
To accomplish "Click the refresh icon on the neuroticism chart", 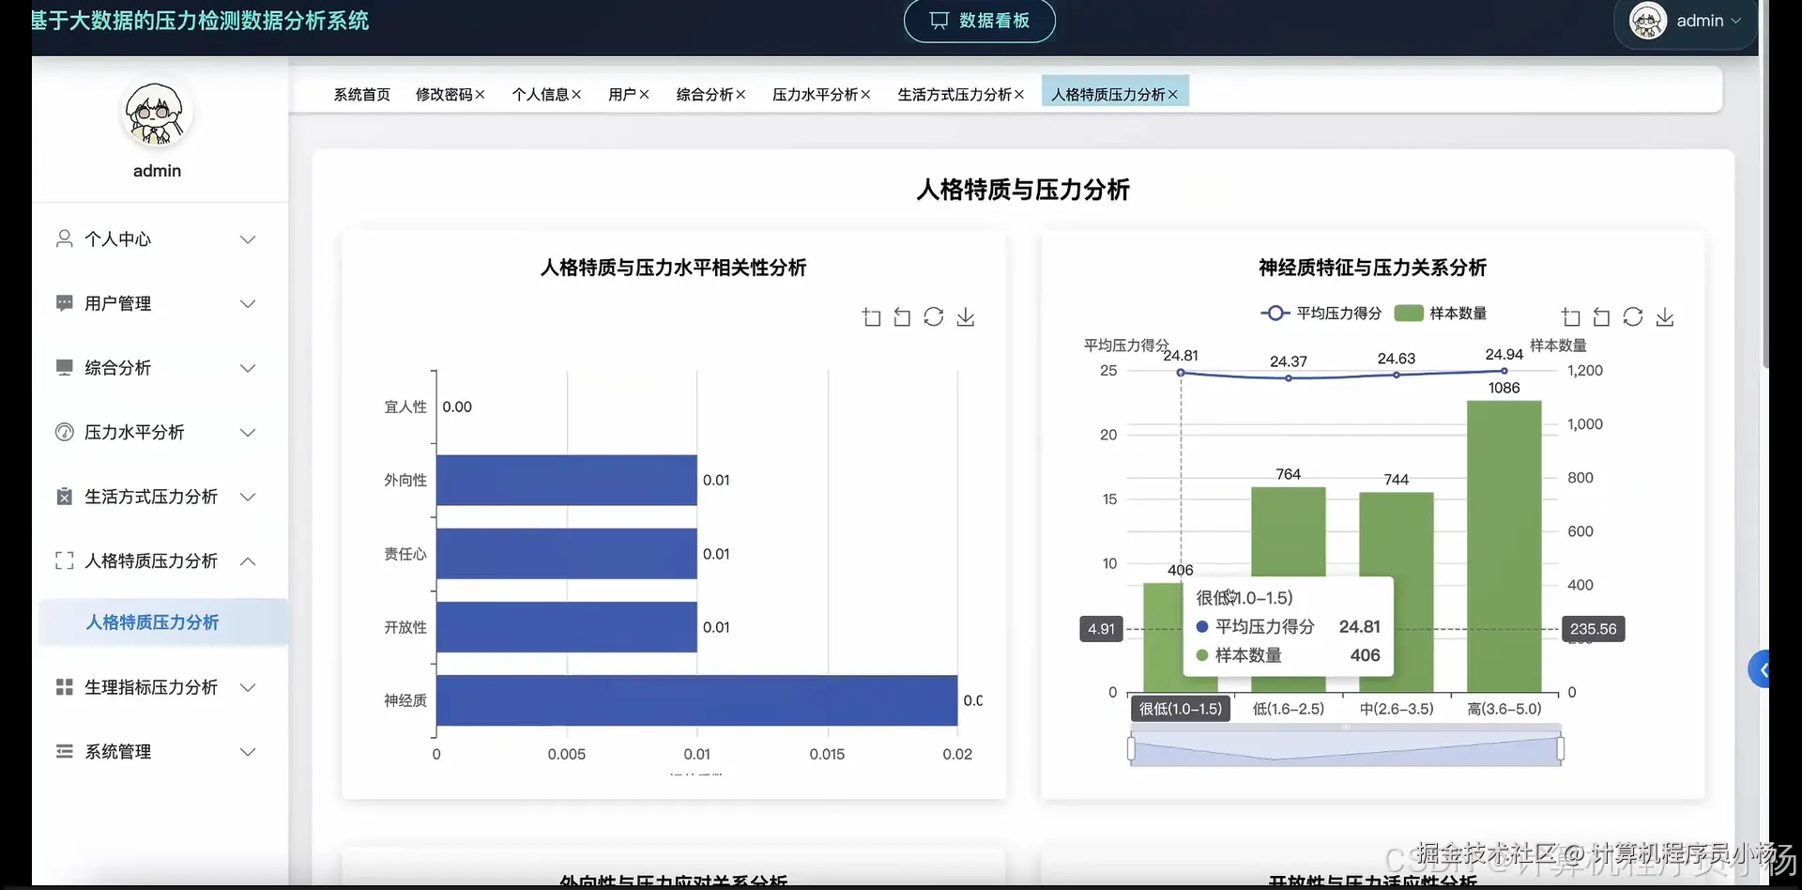I will coord(1634,316).
